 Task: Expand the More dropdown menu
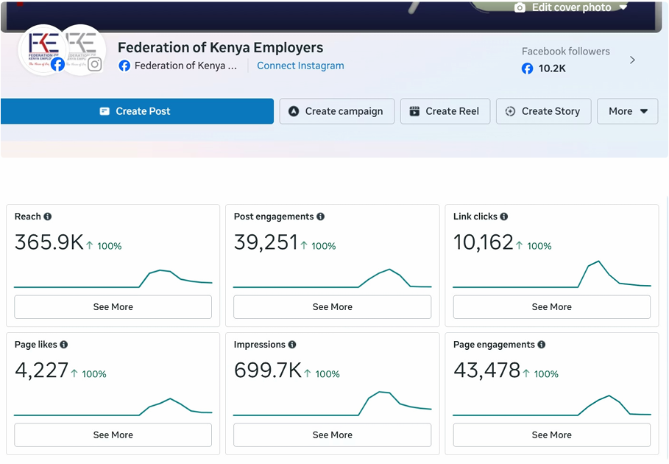(x=627, y=111)
